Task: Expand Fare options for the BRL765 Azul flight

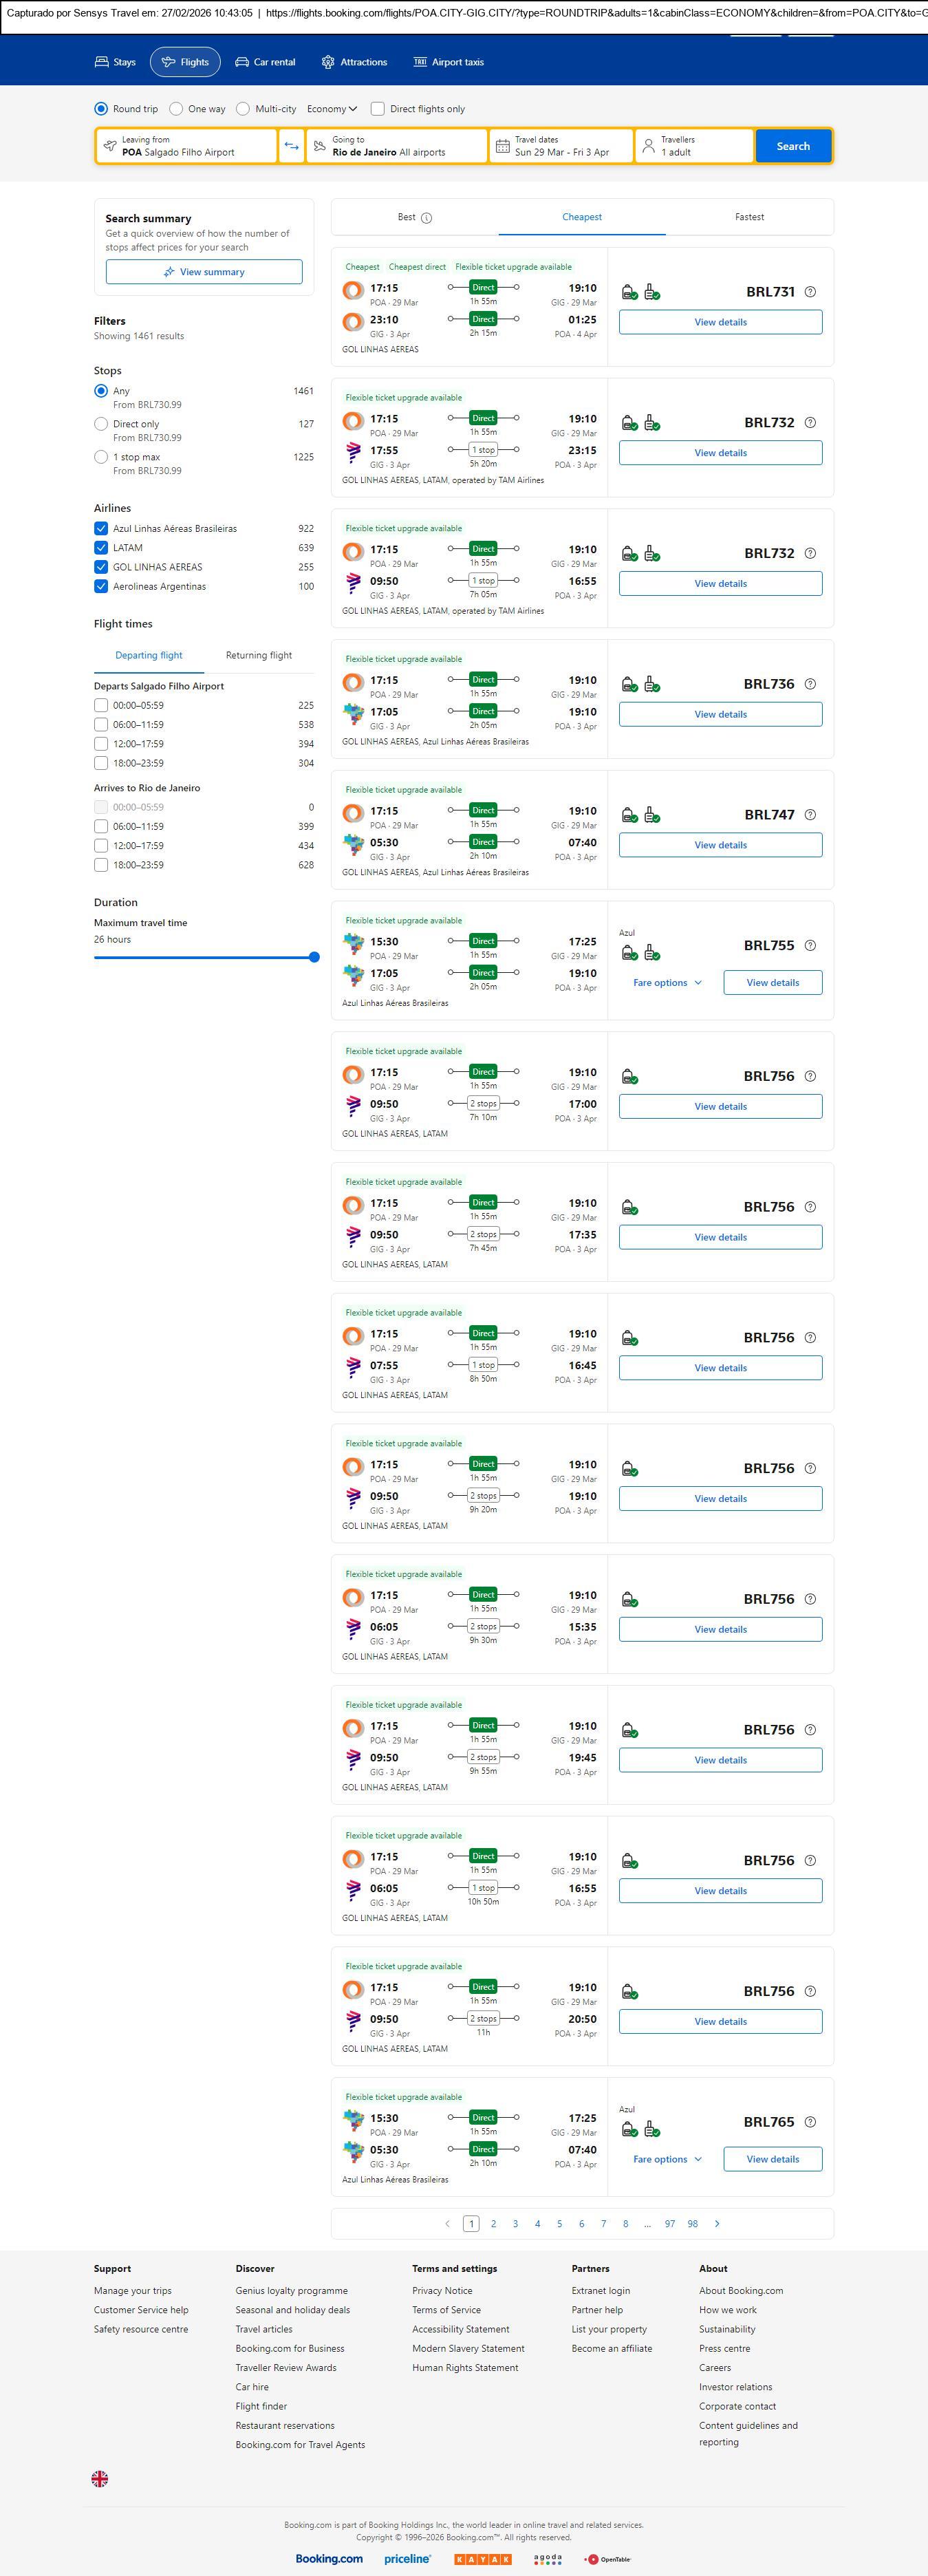Action: click(x=667, y=2159)
